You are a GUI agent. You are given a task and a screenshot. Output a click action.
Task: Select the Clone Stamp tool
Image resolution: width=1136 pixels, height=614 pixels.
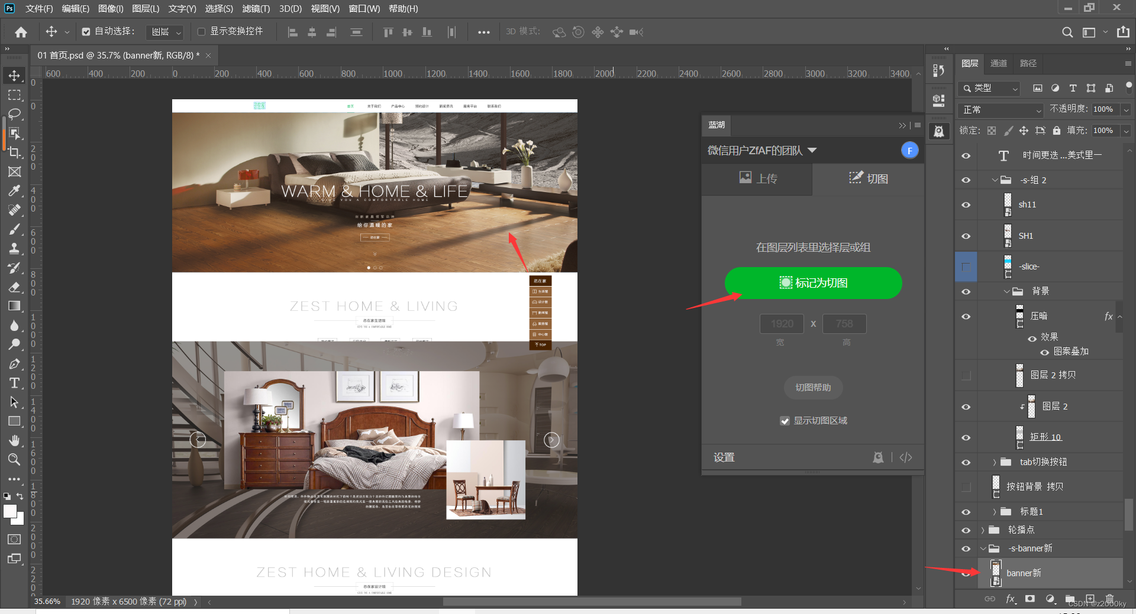pos(14,248)
